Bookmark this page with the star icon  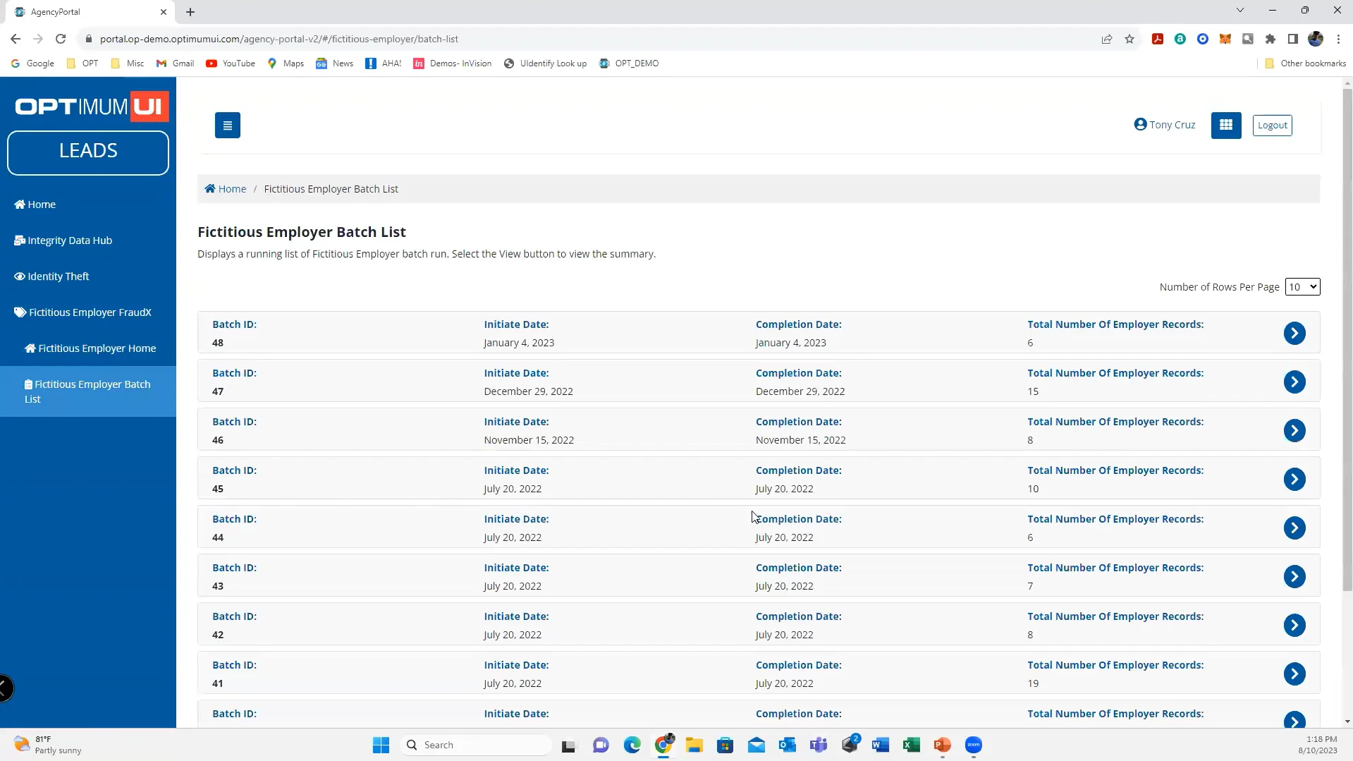click(1129, 39)
